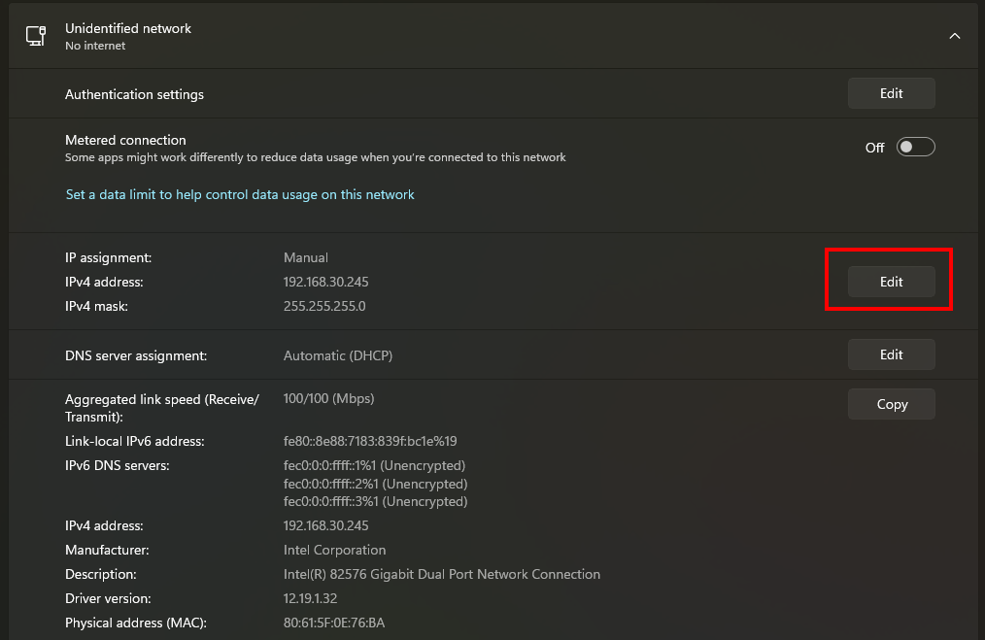Click the No internet status text
This screenshot has height=640, width=985.
click(x=95, y=46)
